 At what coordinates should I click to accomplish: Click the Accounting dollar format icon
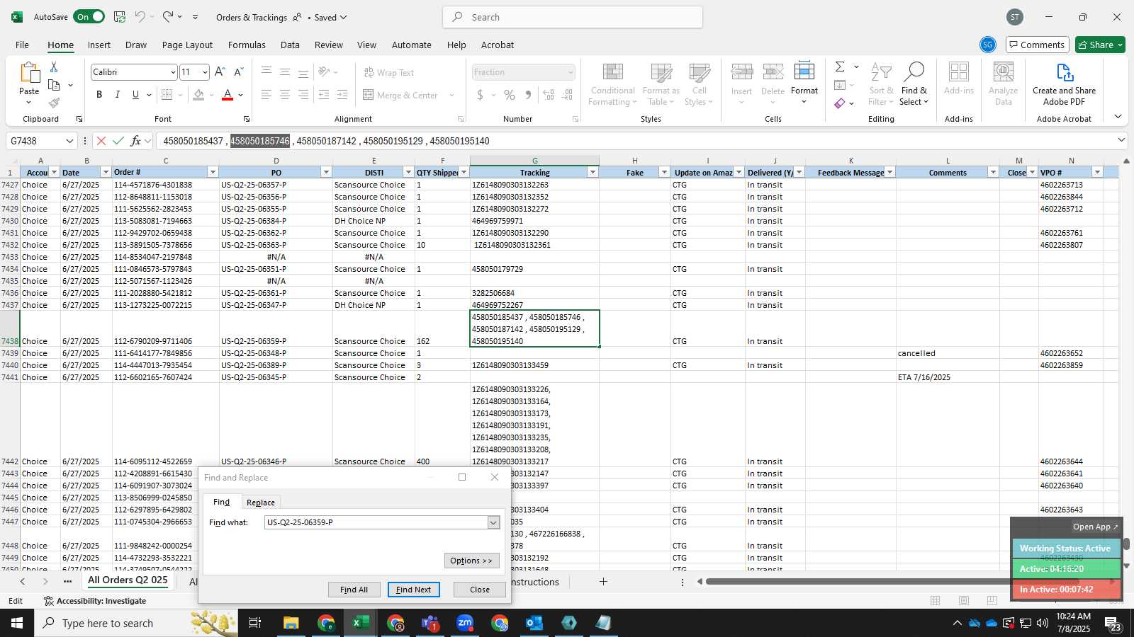pos(481,95)
